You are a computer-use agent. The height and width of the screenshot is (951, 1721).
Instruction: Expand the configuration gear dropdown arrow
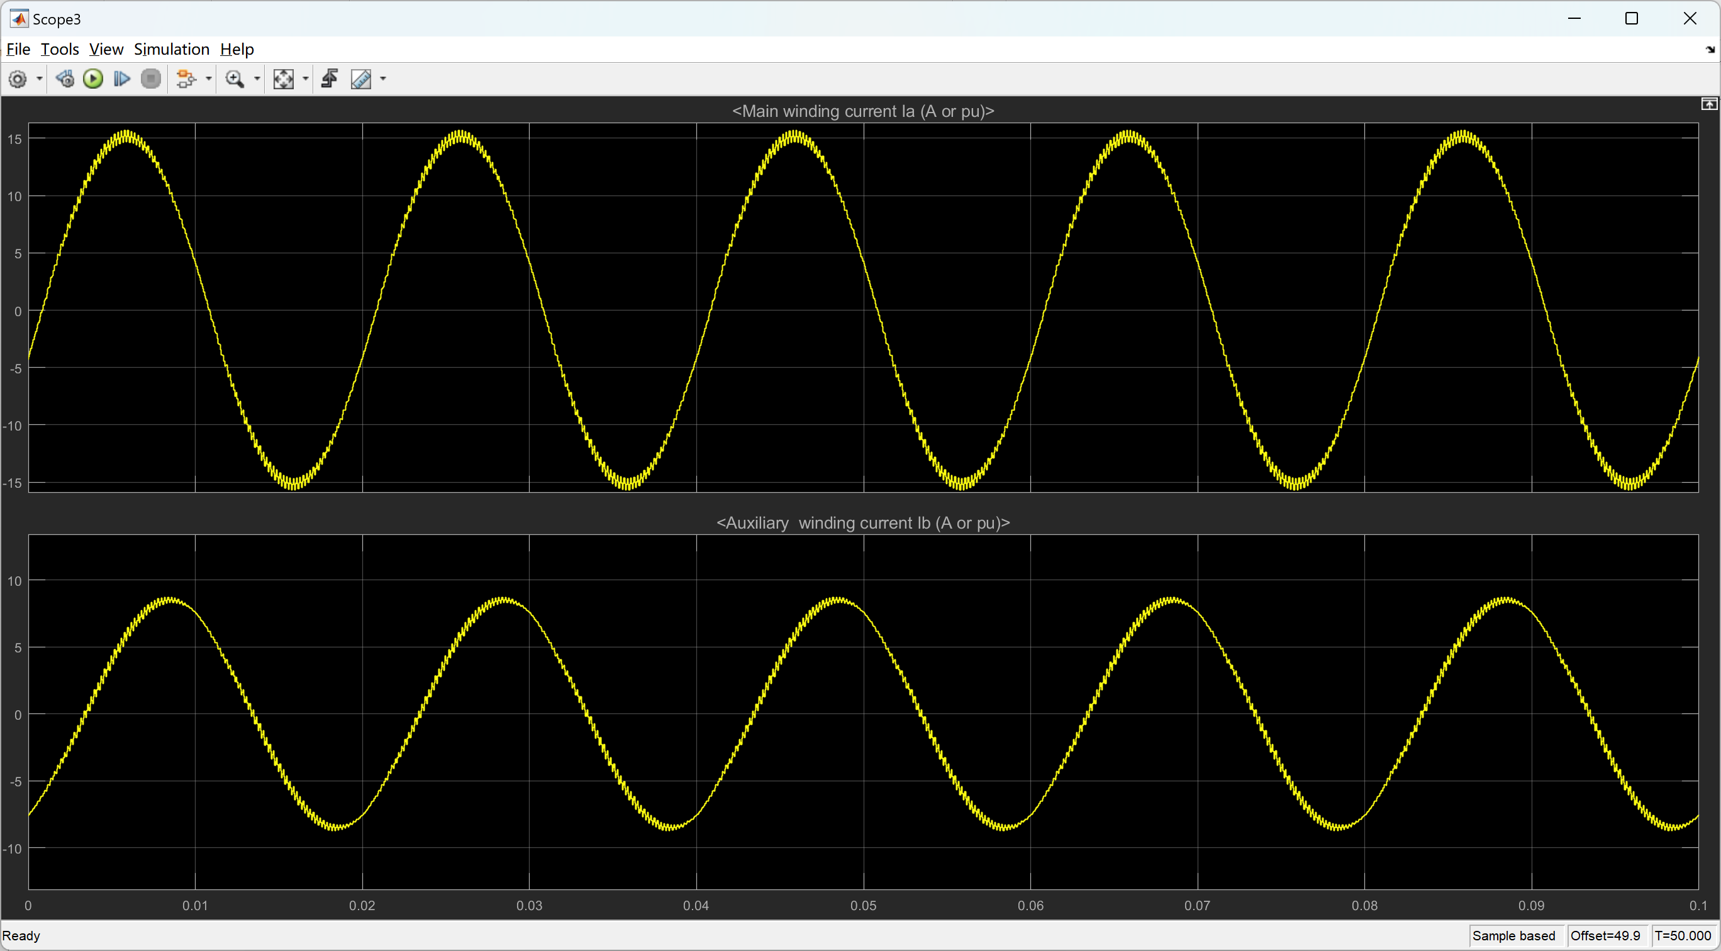(40, 79)
